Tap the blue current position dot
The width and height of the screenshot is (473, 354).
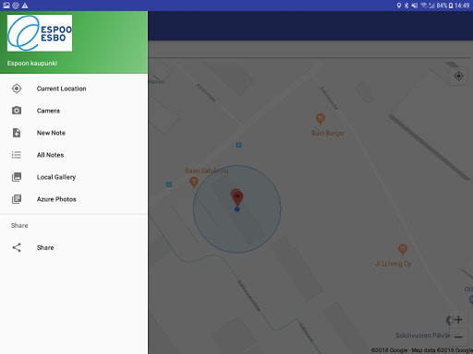[236, 209]
